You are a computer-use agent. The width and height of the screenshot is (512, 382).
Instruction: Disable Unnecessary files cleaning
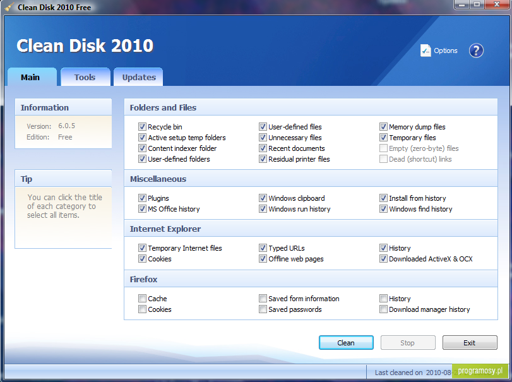pyautogui.click(x=263, y=138)
